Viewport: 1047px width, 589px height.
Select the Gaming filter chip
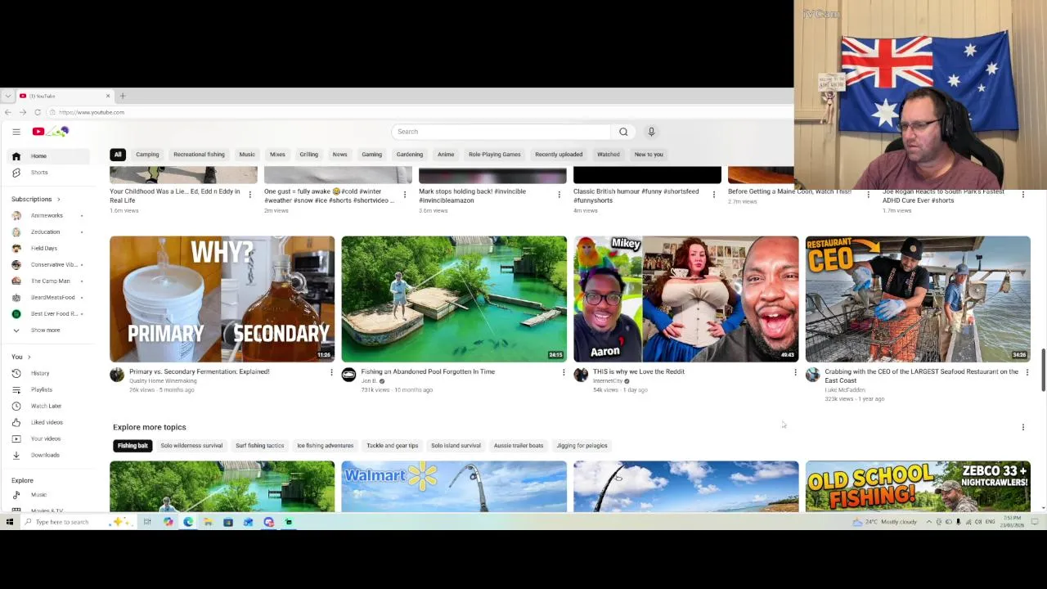[371, 155]
